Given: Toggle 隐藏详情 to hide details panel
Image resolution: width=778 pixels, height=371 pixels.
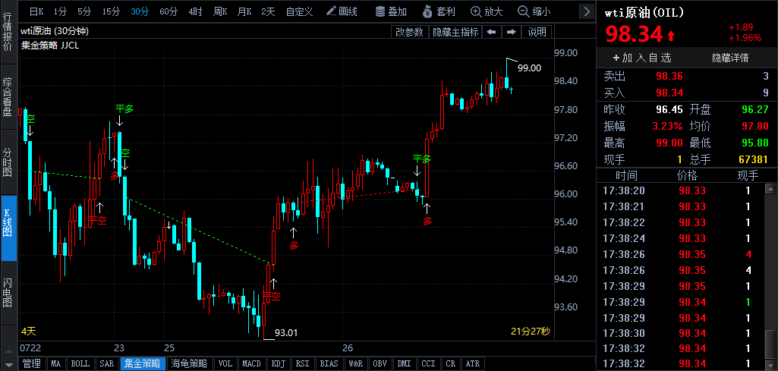Looking at the screenshot, I should tap(730, 58).
